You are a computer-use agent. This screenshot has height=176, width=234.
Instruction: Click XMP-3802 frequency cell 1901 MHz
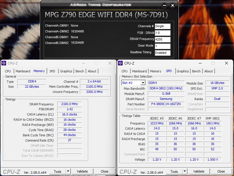click(213, 123)
